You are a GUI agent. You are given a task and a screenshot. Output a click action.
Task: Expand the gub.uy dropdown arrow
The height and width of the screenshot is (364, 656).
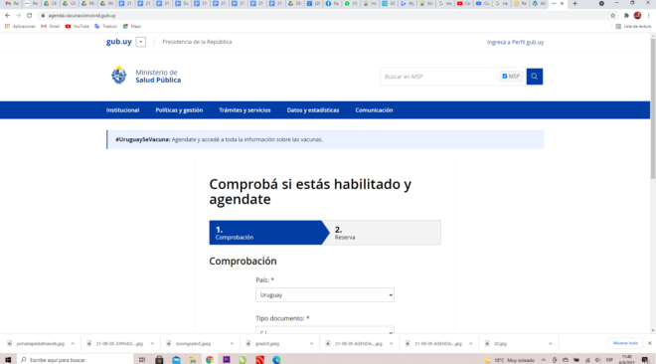(x=141, y=42)
